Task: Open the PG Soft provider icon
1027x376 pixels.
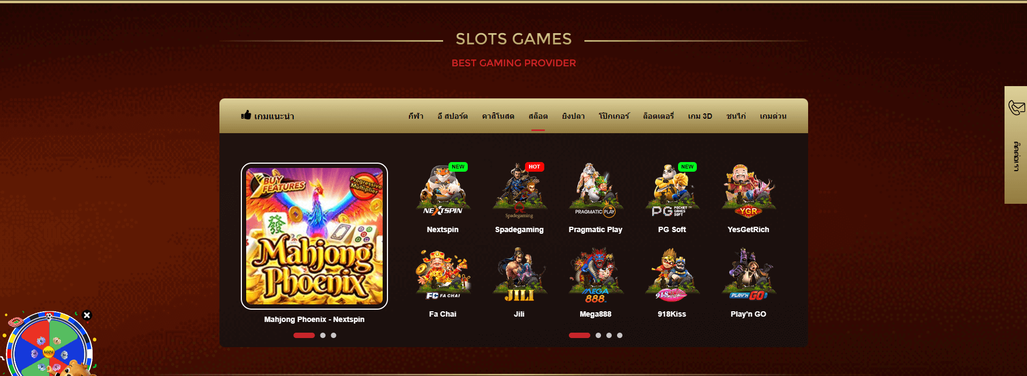Action: click(x=672, y=190)
